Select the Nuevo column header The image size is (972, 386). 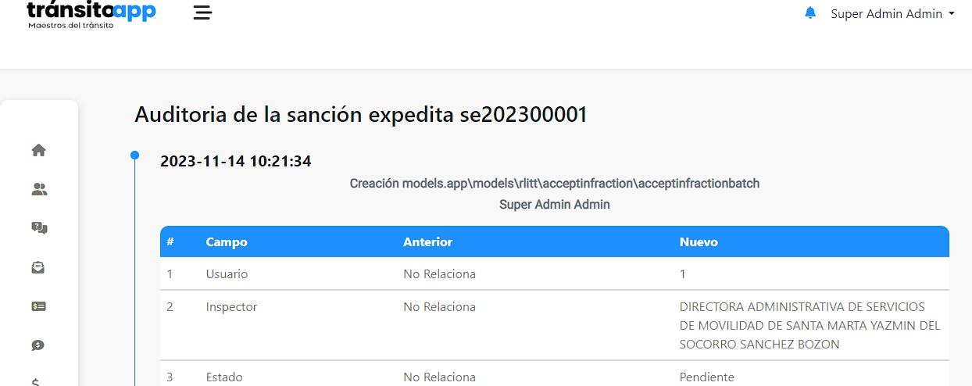pyautogui.click(x=699, y=242)
